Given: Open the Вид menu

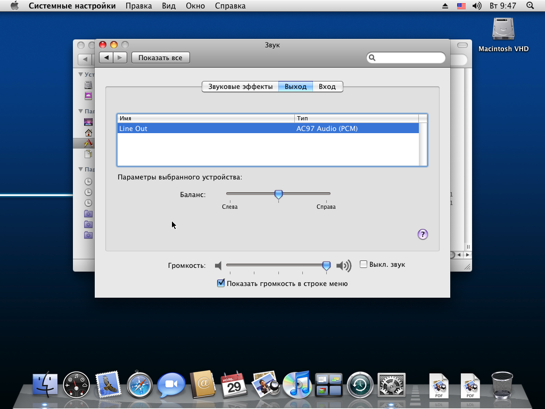Looking at the screenshot, I should (x=168, y=6).
